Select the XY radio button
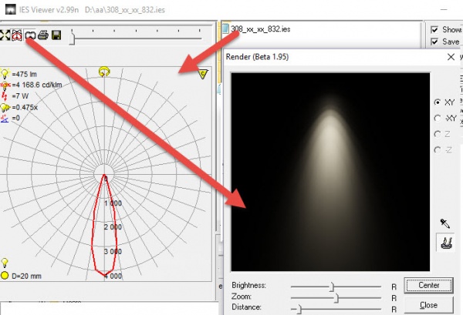 [439, 102]
